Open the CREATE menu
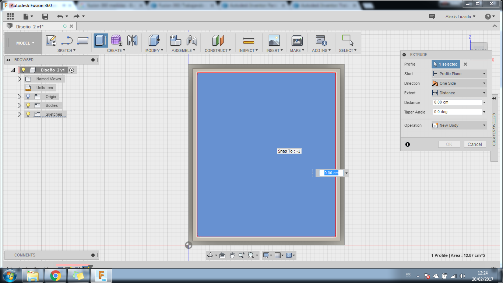The width and height of the screenshot is (503, 283). [116, 50]
